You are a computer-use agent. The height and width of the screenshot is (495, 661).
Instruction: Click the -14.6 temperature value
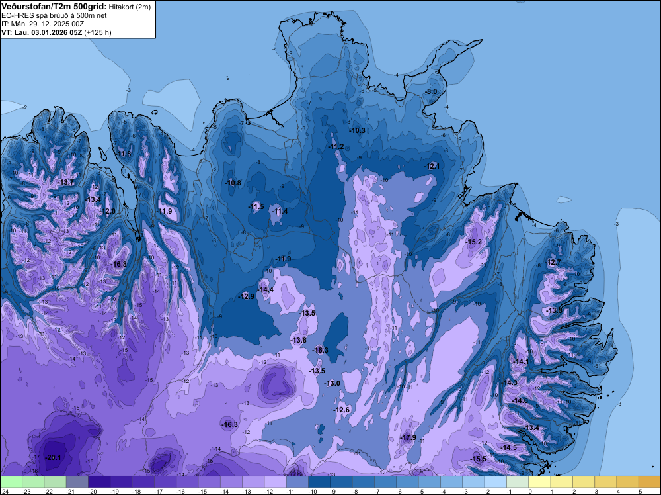(x=520, y=400)
